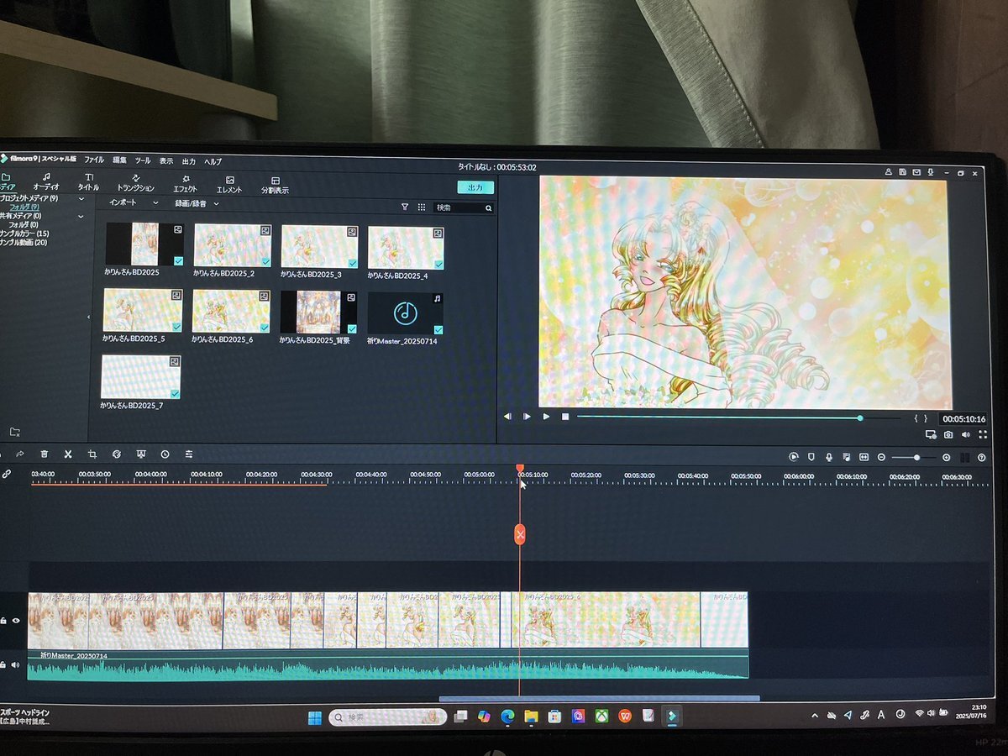Click the checkmark badge on かりんさんBD2025_5
The height and width of the screenshot is (756, 1008).
point(177,326)
